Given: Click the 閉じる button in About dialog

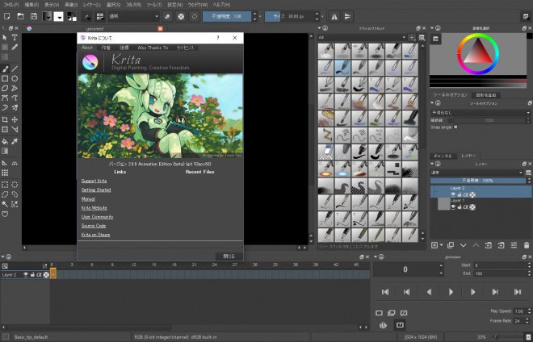Looking at the screenshot, I should 229,256.
